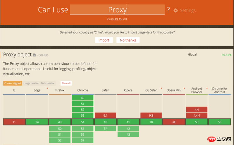Select the Current aligned view
234x145 pixels.
coord(13,83)
